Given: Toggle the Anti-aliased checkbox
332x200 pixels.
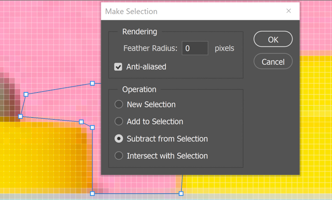Looking at the screenshot, I should click(118, 67).
